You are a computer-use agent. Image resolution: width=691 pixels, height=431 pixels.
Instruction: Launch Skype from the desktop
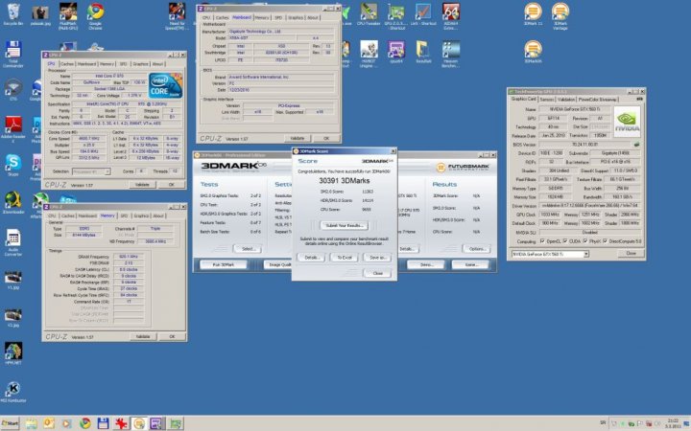(x=13, y=166)
